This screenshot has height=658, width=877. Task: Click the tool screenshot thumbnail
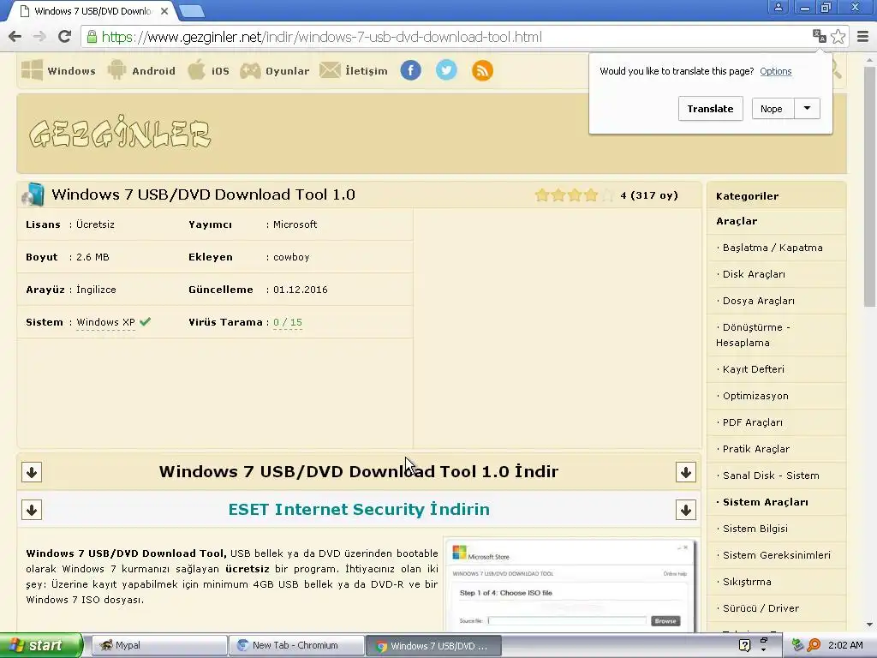570,585
